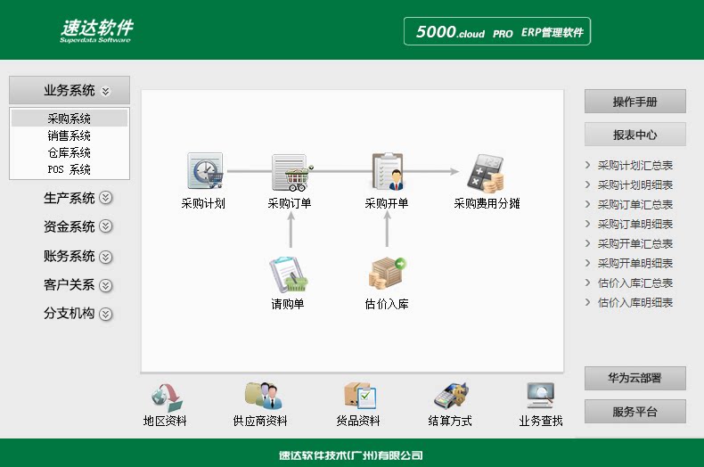Viewport: 704px width, 467px height.
Task: Expand the 账务系统 chevron
Action: tap(105, 257)
